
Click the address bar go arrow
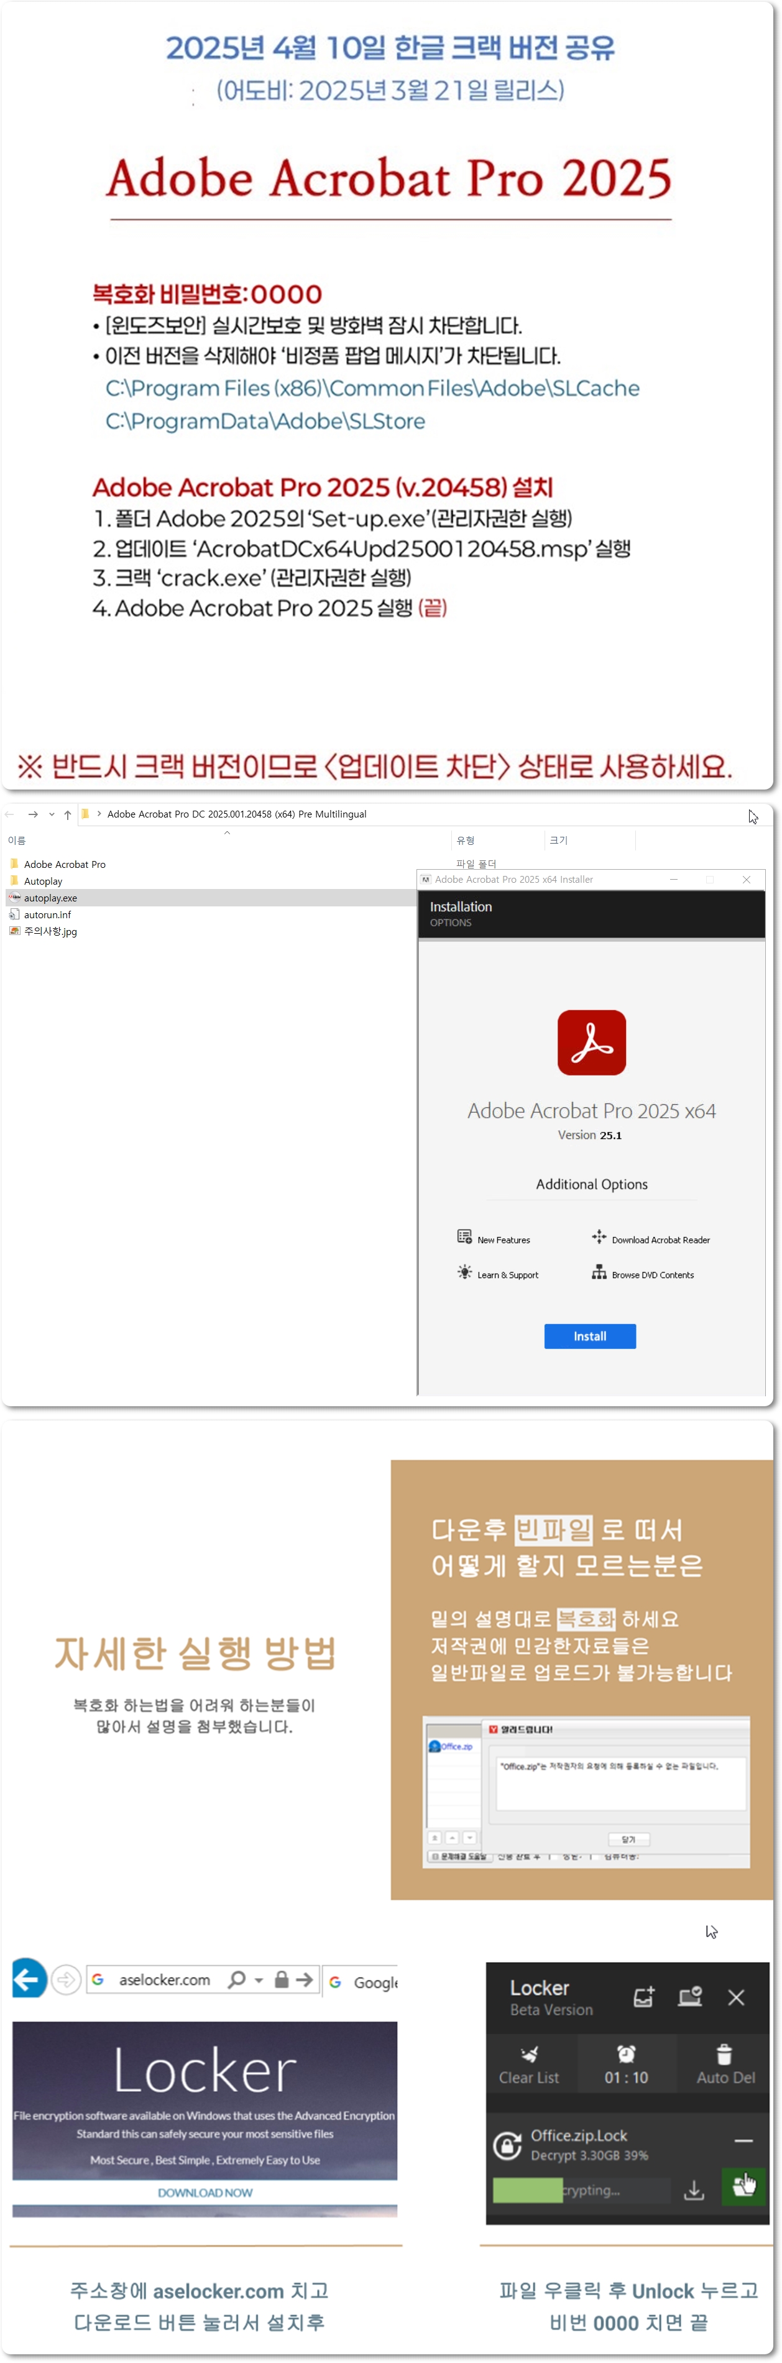[x=305, y=1979]
